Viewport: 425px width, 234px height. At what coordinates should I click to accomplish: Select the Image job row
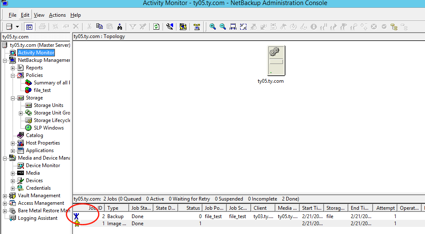[249, 224]
